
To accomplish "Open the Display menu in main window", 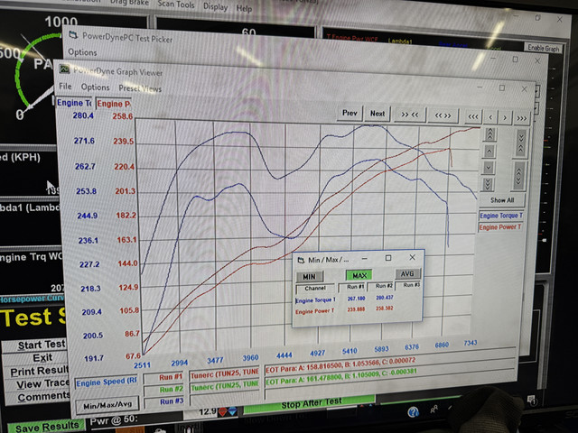I will [216, 6].
